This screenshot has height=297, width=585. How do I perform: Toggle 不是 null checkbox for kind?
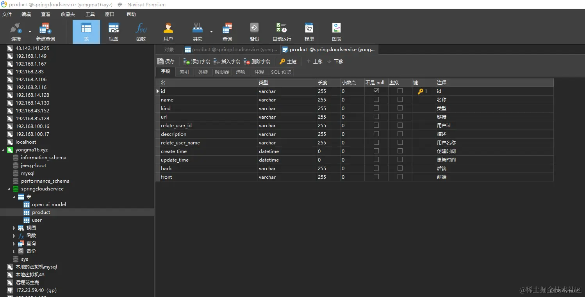[x=376, y=108]
